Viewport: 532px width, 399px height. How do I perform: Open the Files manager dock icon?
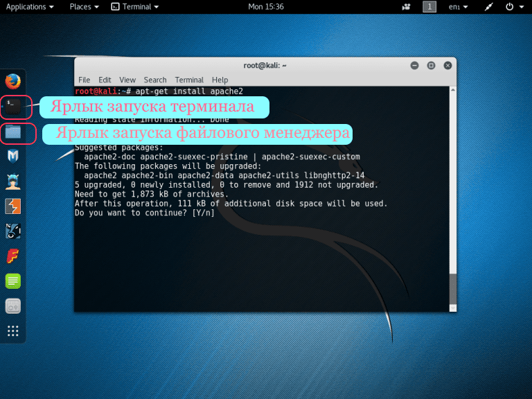pyautogui.click(x=12, y=132)
